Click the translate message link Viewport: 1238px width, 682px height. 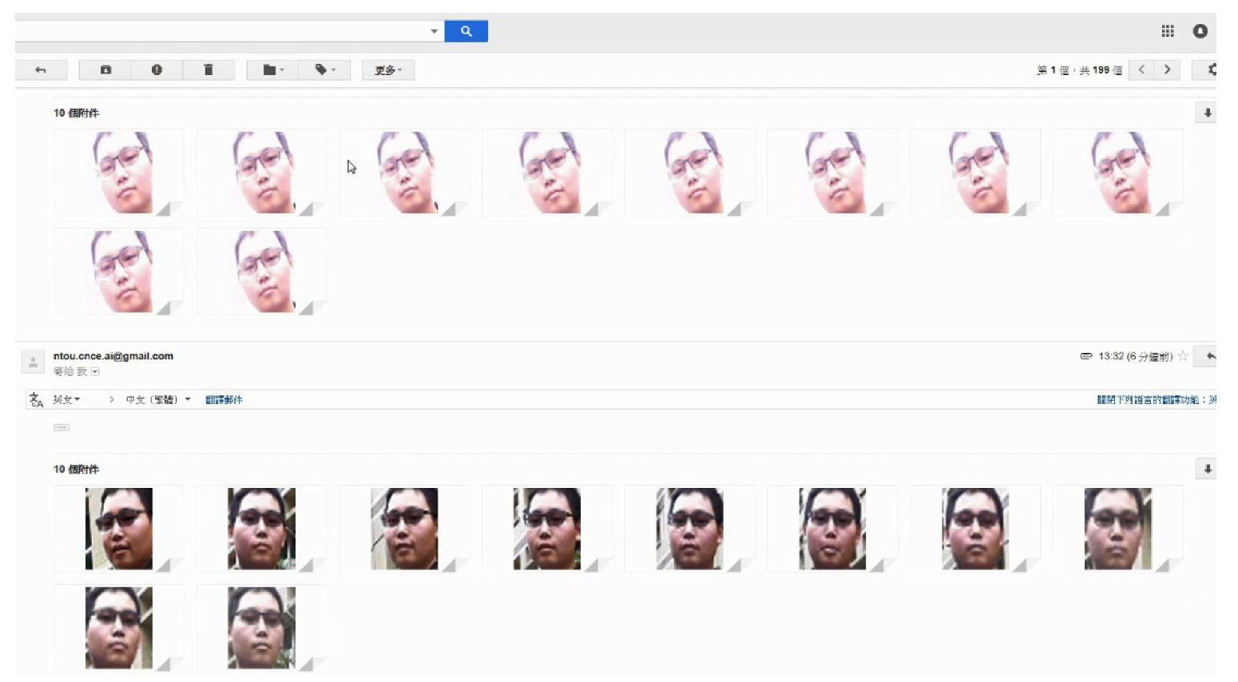[224, 399]
